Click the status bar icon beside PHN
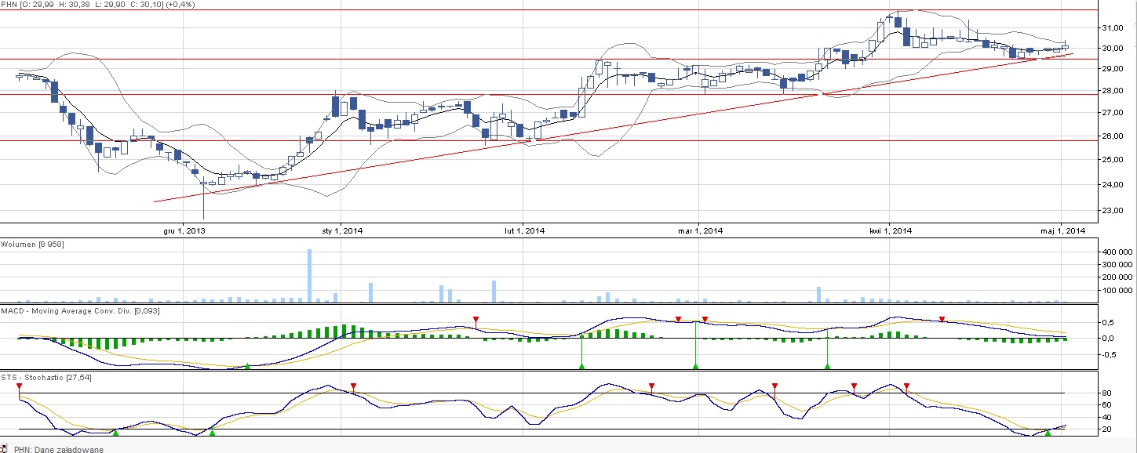Screen dimensions: 1137x453 tap(4, 449)
